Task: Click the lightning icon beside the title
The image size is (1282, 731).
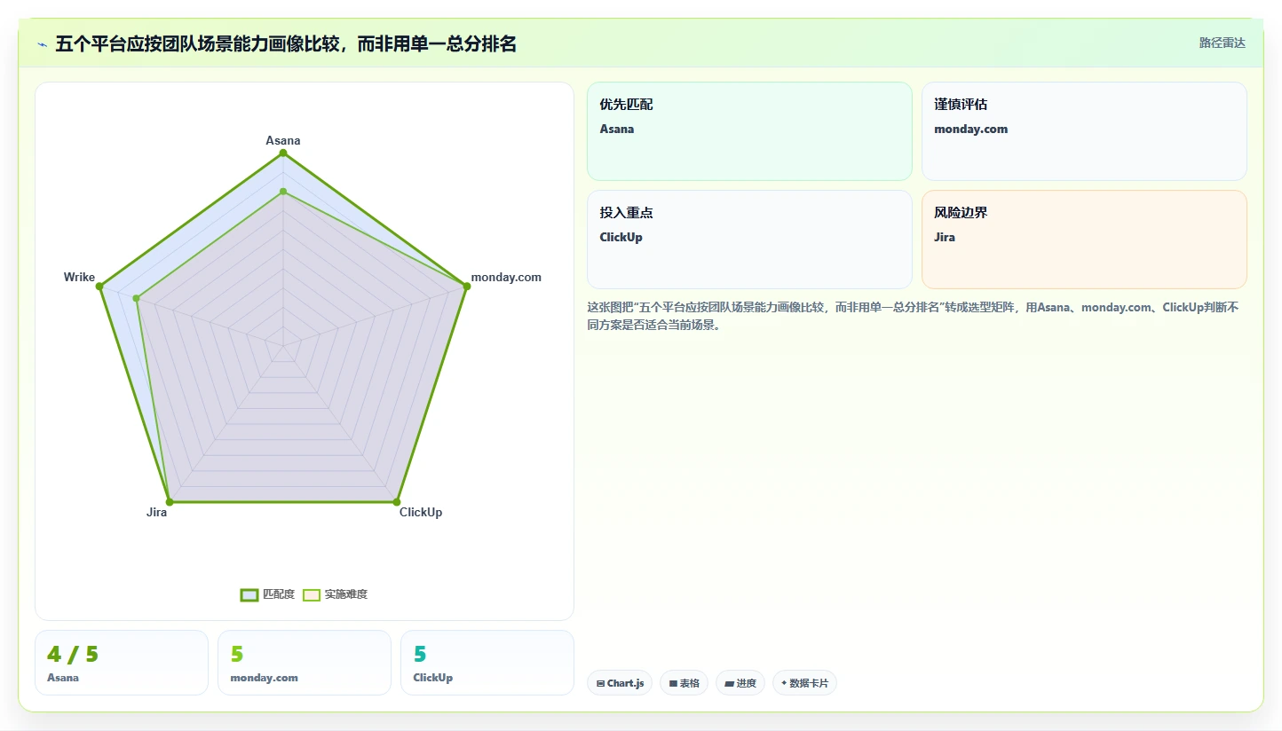Action: 42,44
